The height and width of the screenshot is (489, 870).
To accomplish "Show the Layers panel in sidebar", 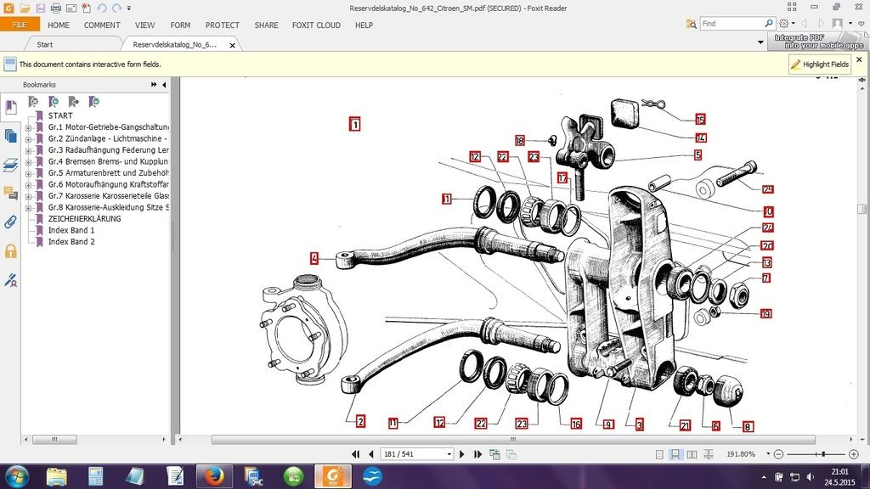I will [x=10, y=165].
